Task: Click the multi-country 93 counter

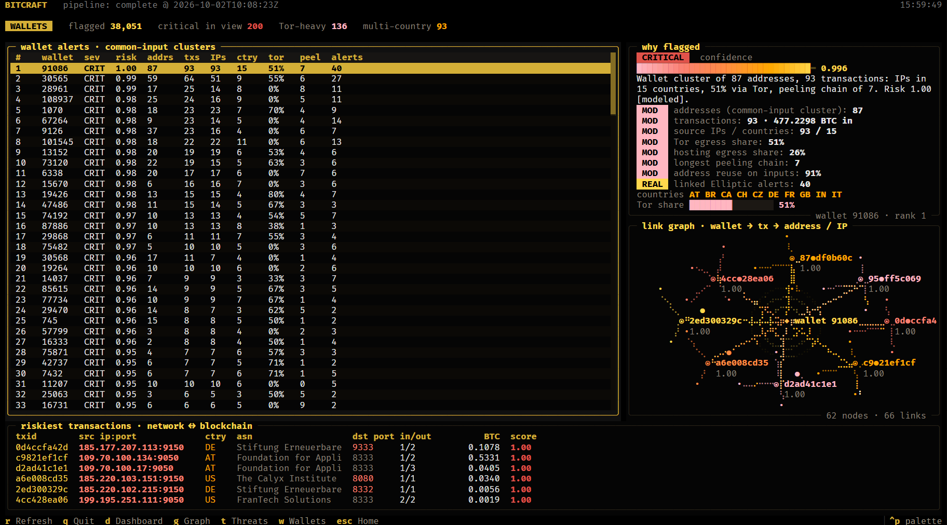Action: [405, 26]
